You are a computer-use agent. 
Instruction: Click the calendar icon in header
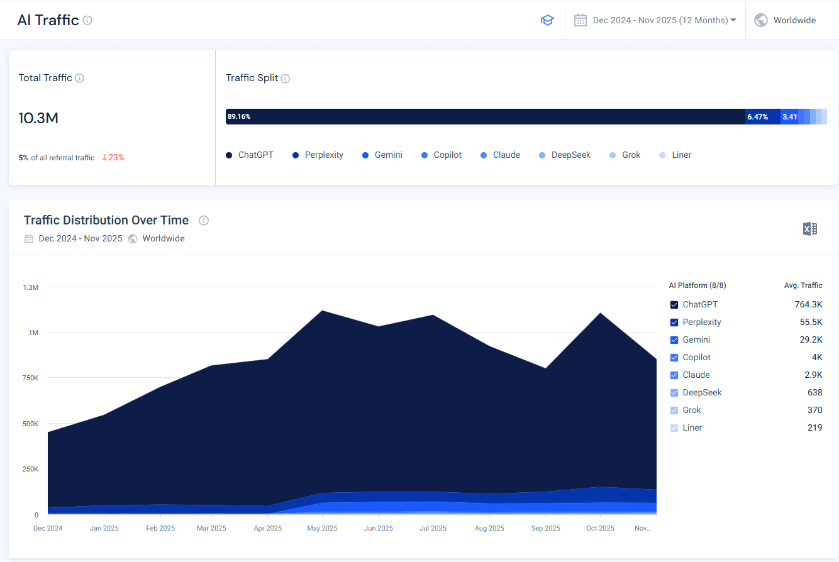(580, 20)
